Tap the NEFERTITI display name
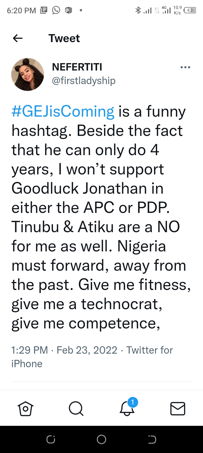This screenshot has width=203, height=453. (x=77, y=67)
